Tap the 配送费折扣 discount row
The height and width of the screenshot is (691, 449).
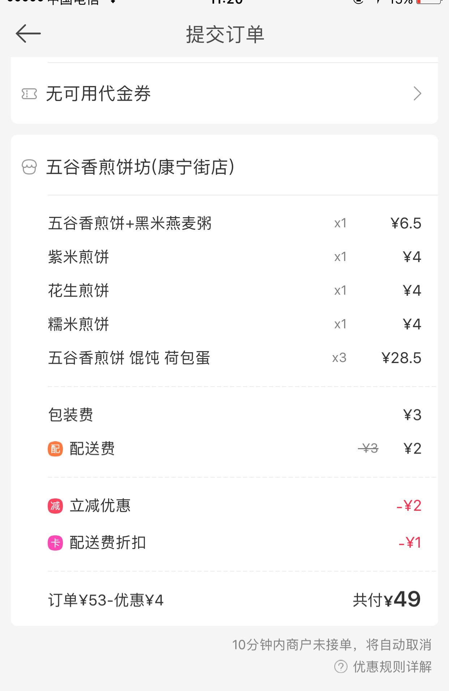pos(108,543)
